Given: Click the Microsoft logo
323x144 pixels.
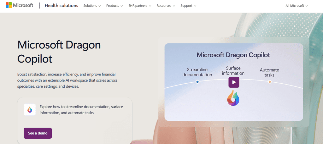Looking at the screenshot, I should pos(19,5).
